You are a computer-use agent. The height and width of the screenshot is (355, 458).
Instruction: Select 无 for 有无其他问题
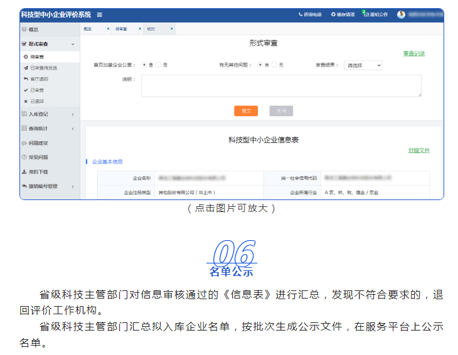(x=275, y=65)
